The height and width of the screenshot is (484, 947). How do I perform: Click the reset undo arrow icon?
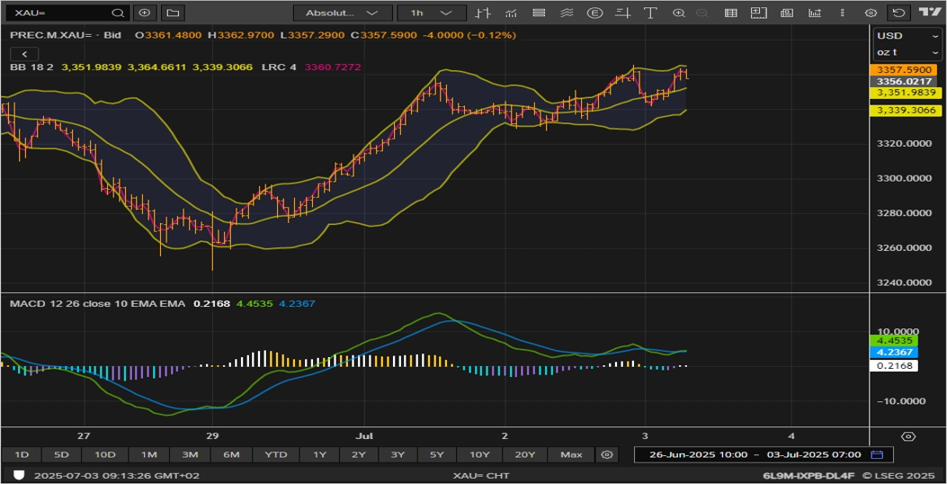pos(898,13)
